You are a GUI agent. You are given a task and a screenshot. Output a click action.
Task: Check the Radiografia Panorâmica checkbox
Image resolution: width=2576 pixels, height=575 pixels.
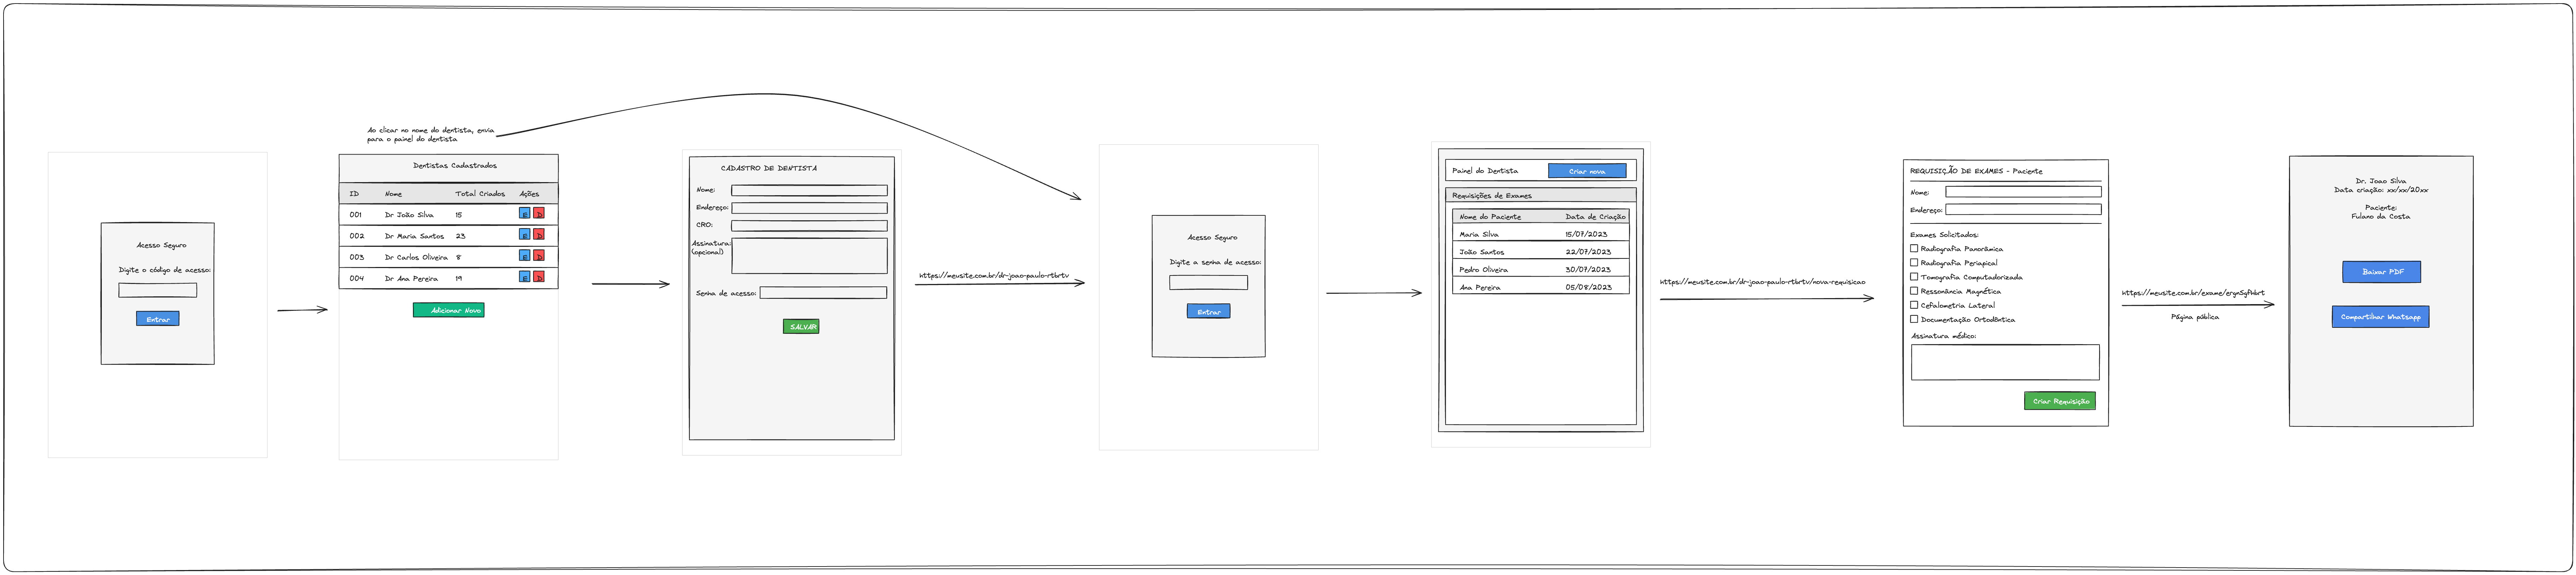point(1914,248)
